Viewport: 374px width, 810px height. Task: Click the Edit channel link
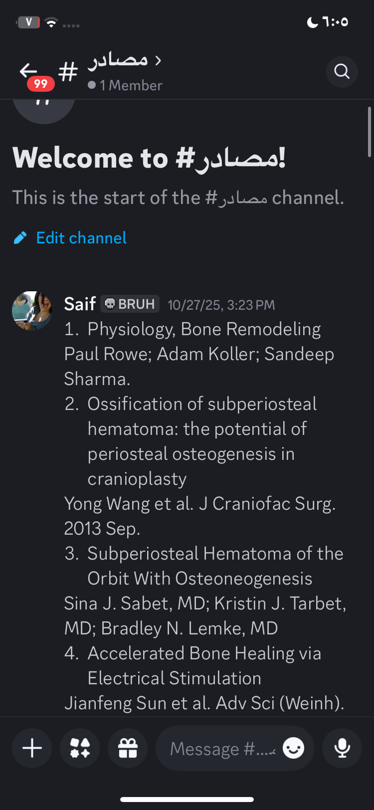[81, 238]
